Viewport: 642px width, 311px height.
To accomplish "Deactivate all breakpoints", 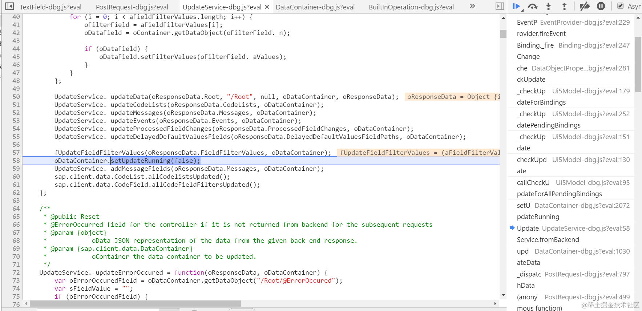I will [x=585, y=6].
